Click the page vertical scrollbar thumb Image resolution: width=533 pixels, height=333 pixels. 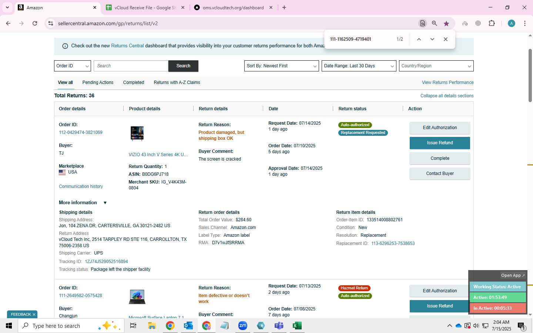[530, 75]
